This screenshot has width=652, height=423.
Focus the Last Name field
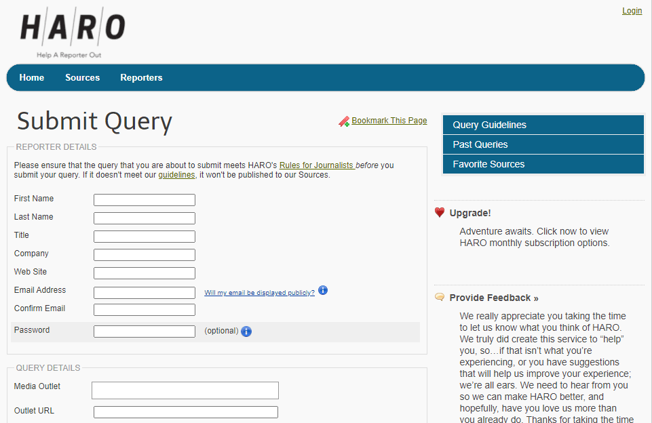tap(145, 218)
